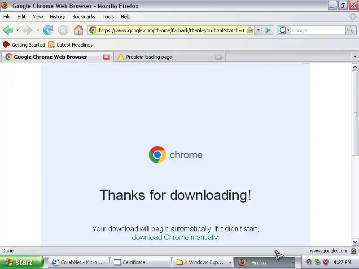This screenshot has height=269, width=359.
Task: Click the Firefox icon in the title bar
Action: (x=5, y=5)
